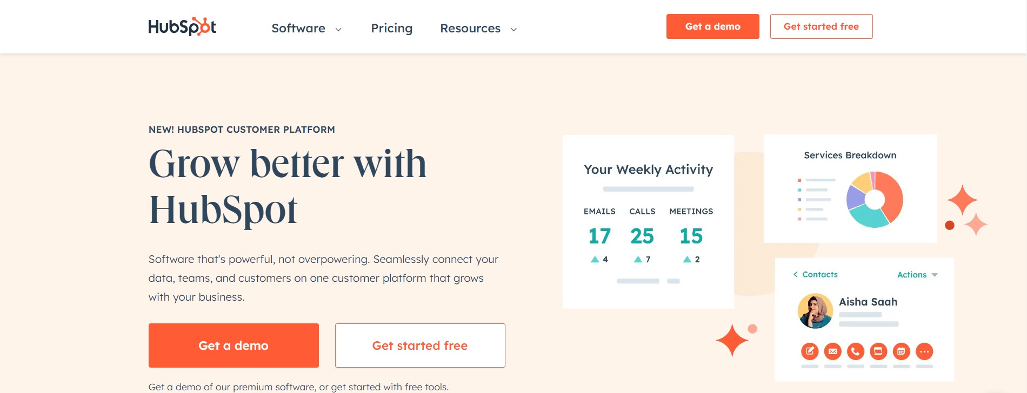The width and height of the screenshot is (1027, 393).
Task: Click the Contacts back link
Action: pyautogui.click(x=815, y=275)
